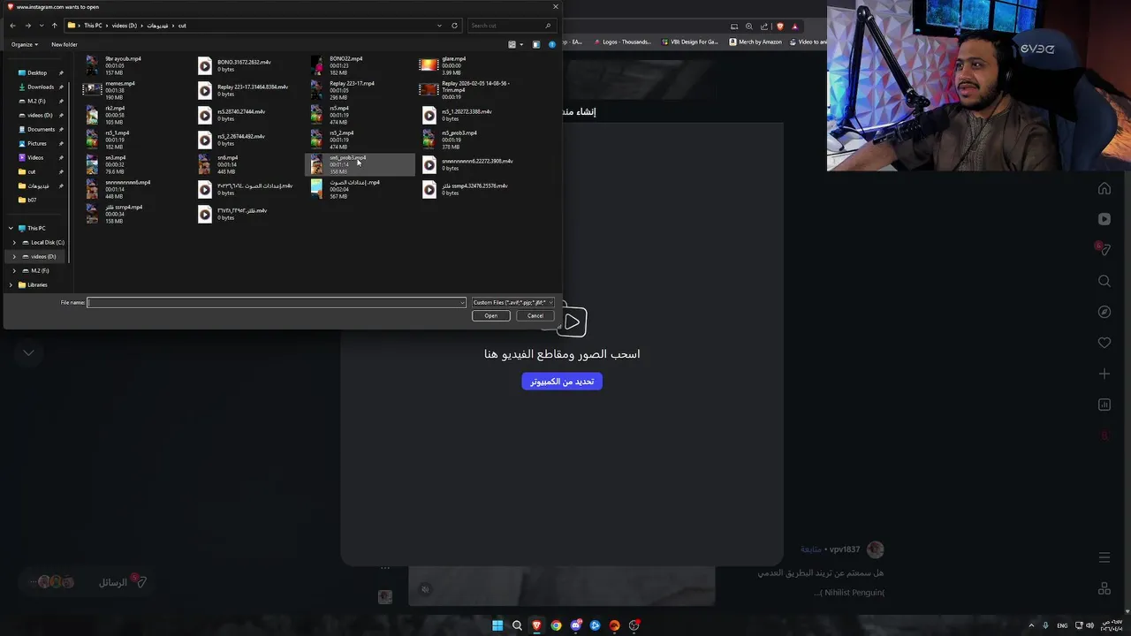Select the sn3.mp4 file
Viewport: 1131px width, 636px height.
pos(106,164)
